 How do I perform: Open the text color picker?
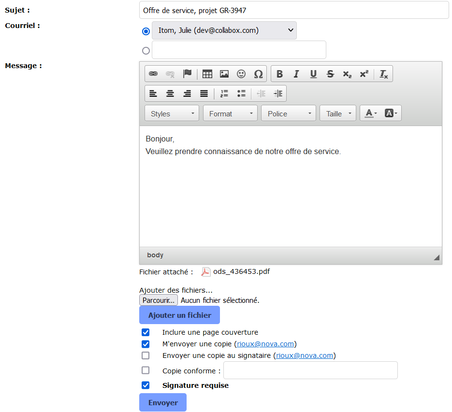click(x=371, y=114)
